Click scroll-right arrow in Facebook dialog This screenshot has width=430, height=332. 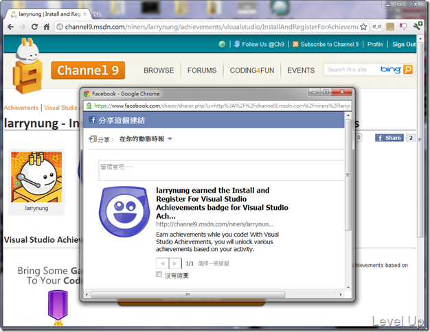pyautogui.click(x=341, y=295)
